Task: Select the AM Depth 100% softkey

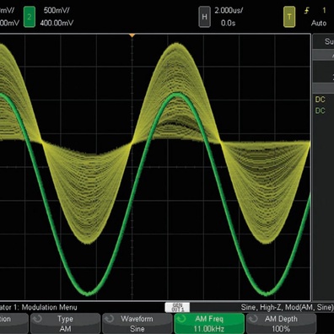Action: tap(281, 324)
